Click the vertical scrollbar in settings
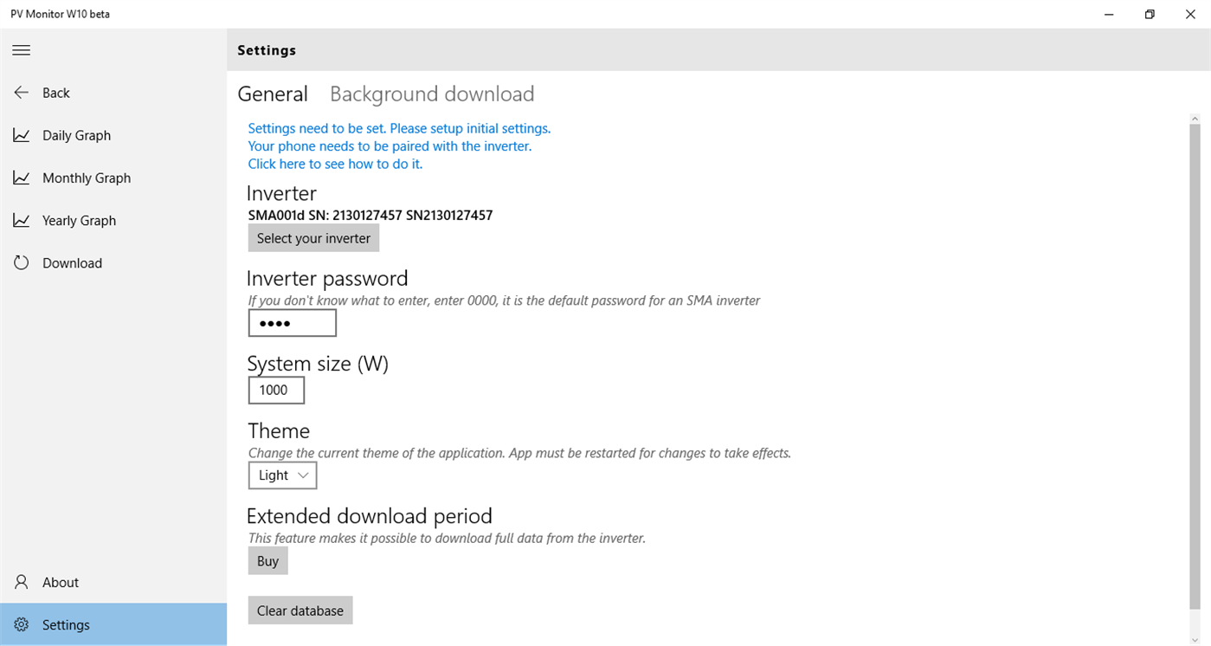 pos(1195,364)
